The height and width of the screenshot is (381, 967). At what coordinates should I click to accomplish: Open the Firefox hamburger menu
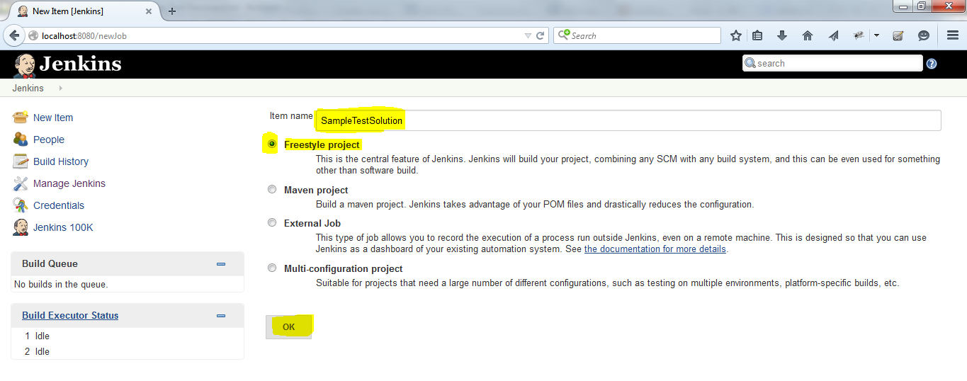[953, 35]
